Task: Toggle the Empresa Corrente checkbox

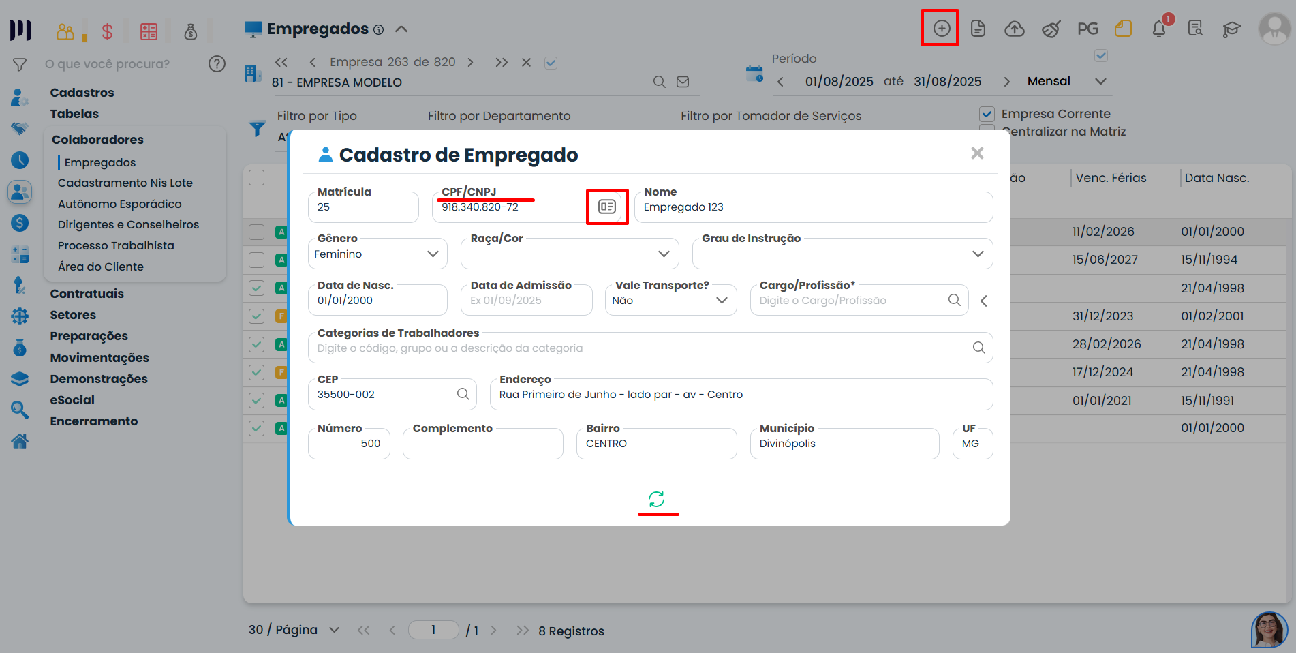Action: click(987, 114)
